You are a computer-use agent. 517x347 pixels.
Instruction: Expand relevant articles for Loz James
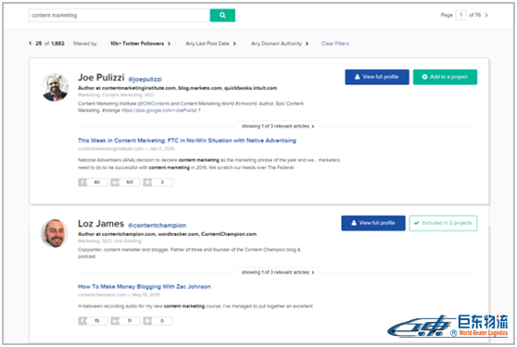278,272
